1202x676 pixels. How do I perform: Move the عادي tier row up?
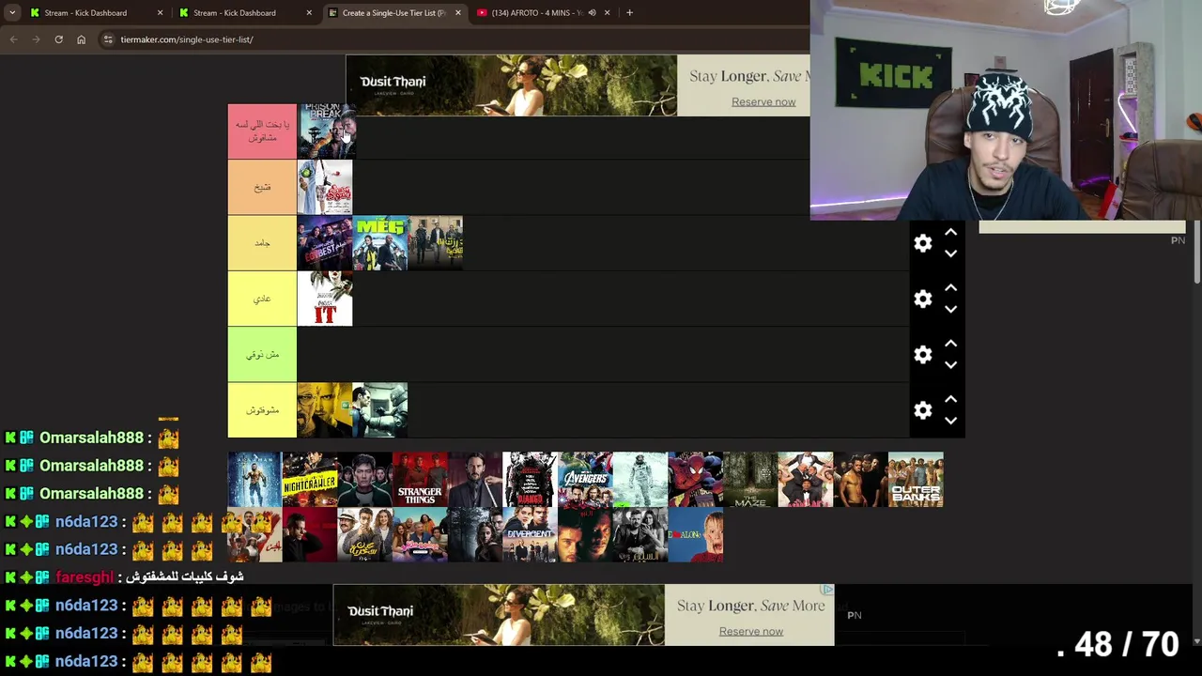point(950,287)
